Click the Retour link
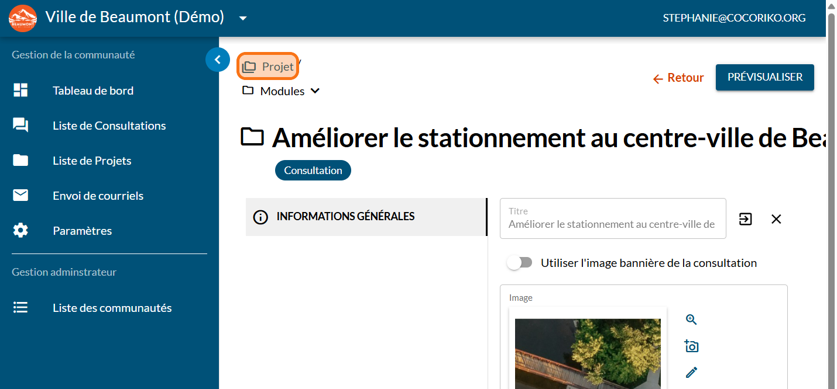The height and width of the screenshot is (389, 837). pos(678,78)
